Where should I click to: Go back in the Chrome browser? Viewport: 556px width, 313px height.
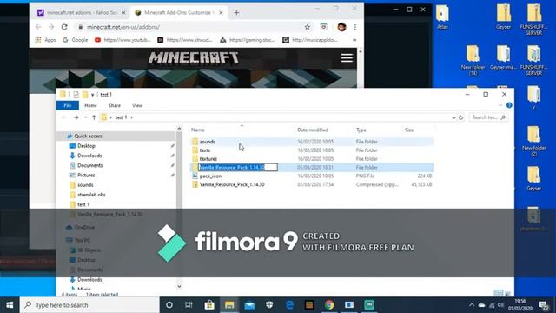tap(38, 27)
